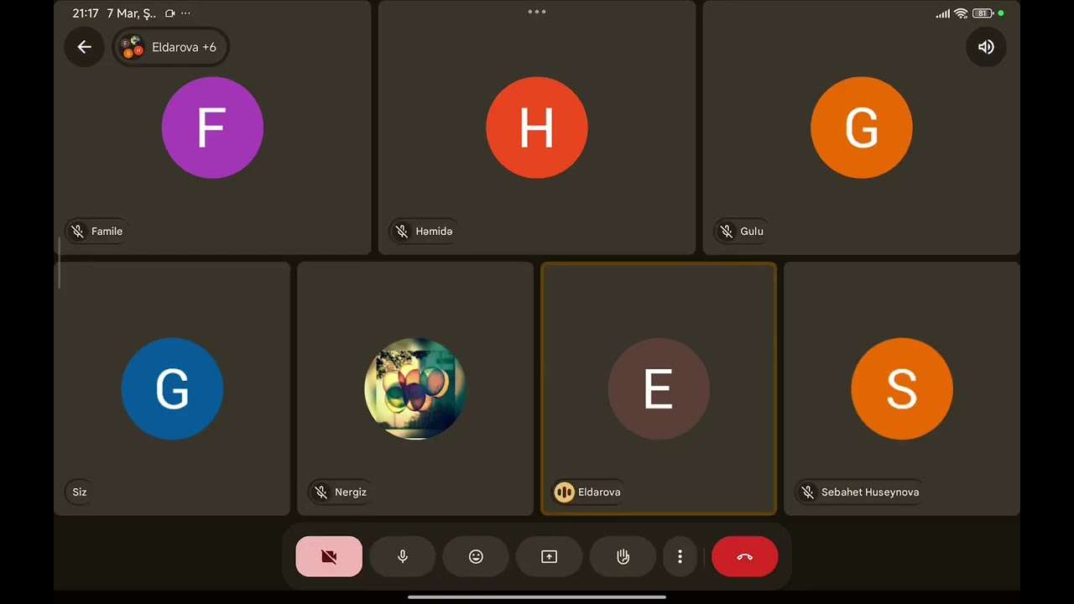This screenshot has width=1074, height=604.
Task: Share your screen with the present button
Action: pos(550,556)
